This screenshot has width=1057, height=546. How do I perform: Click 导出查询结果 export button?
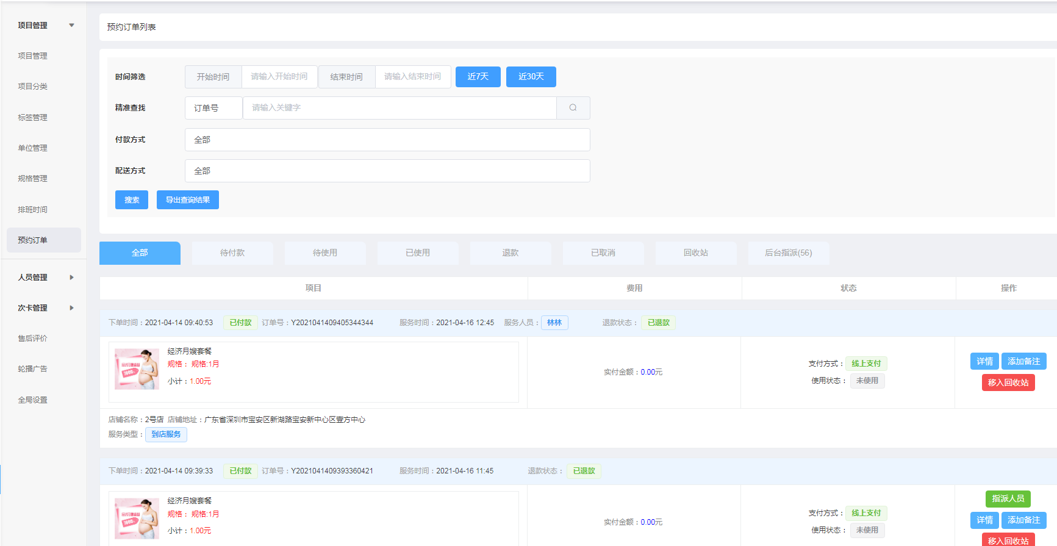click(x=187, y=200)
